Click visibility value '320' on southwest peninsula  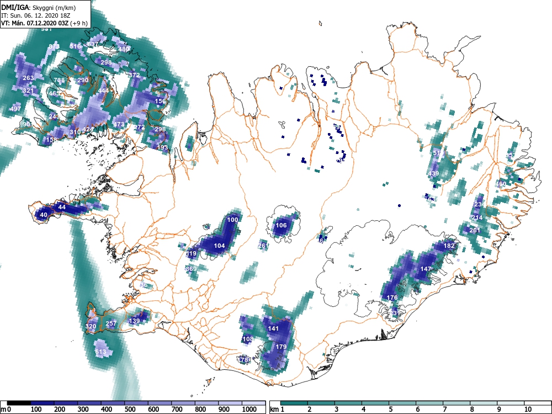tap(91, 326)
